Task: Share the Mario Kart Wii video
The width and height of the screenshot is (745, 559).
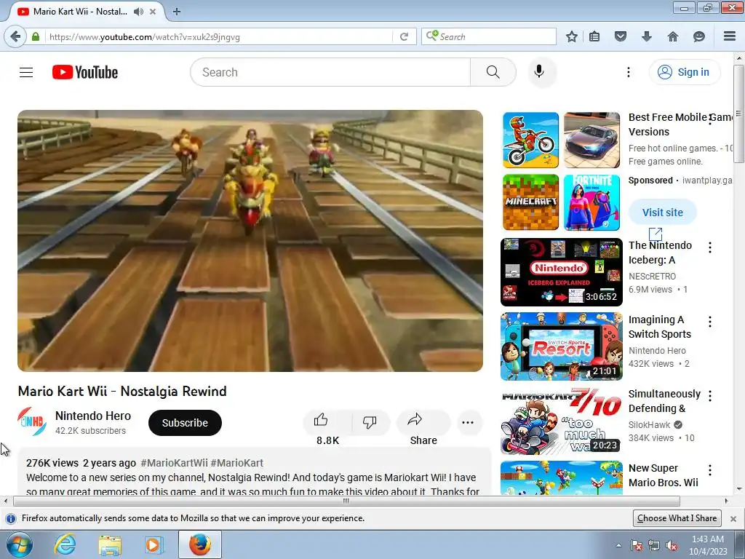Action: pos(423,422)
